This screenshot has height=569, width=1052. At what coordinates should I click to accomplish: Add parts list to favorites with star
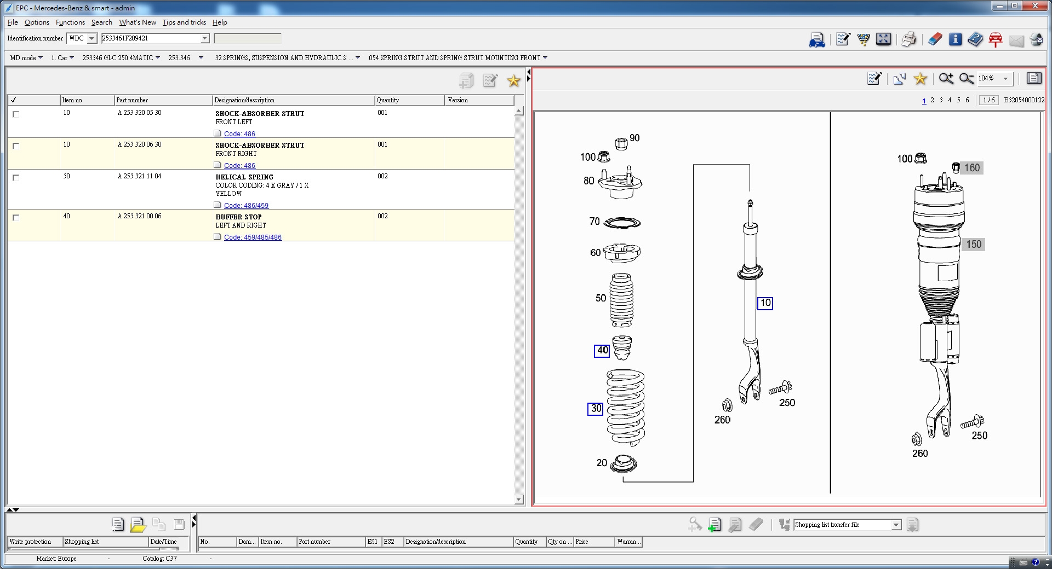513,81
